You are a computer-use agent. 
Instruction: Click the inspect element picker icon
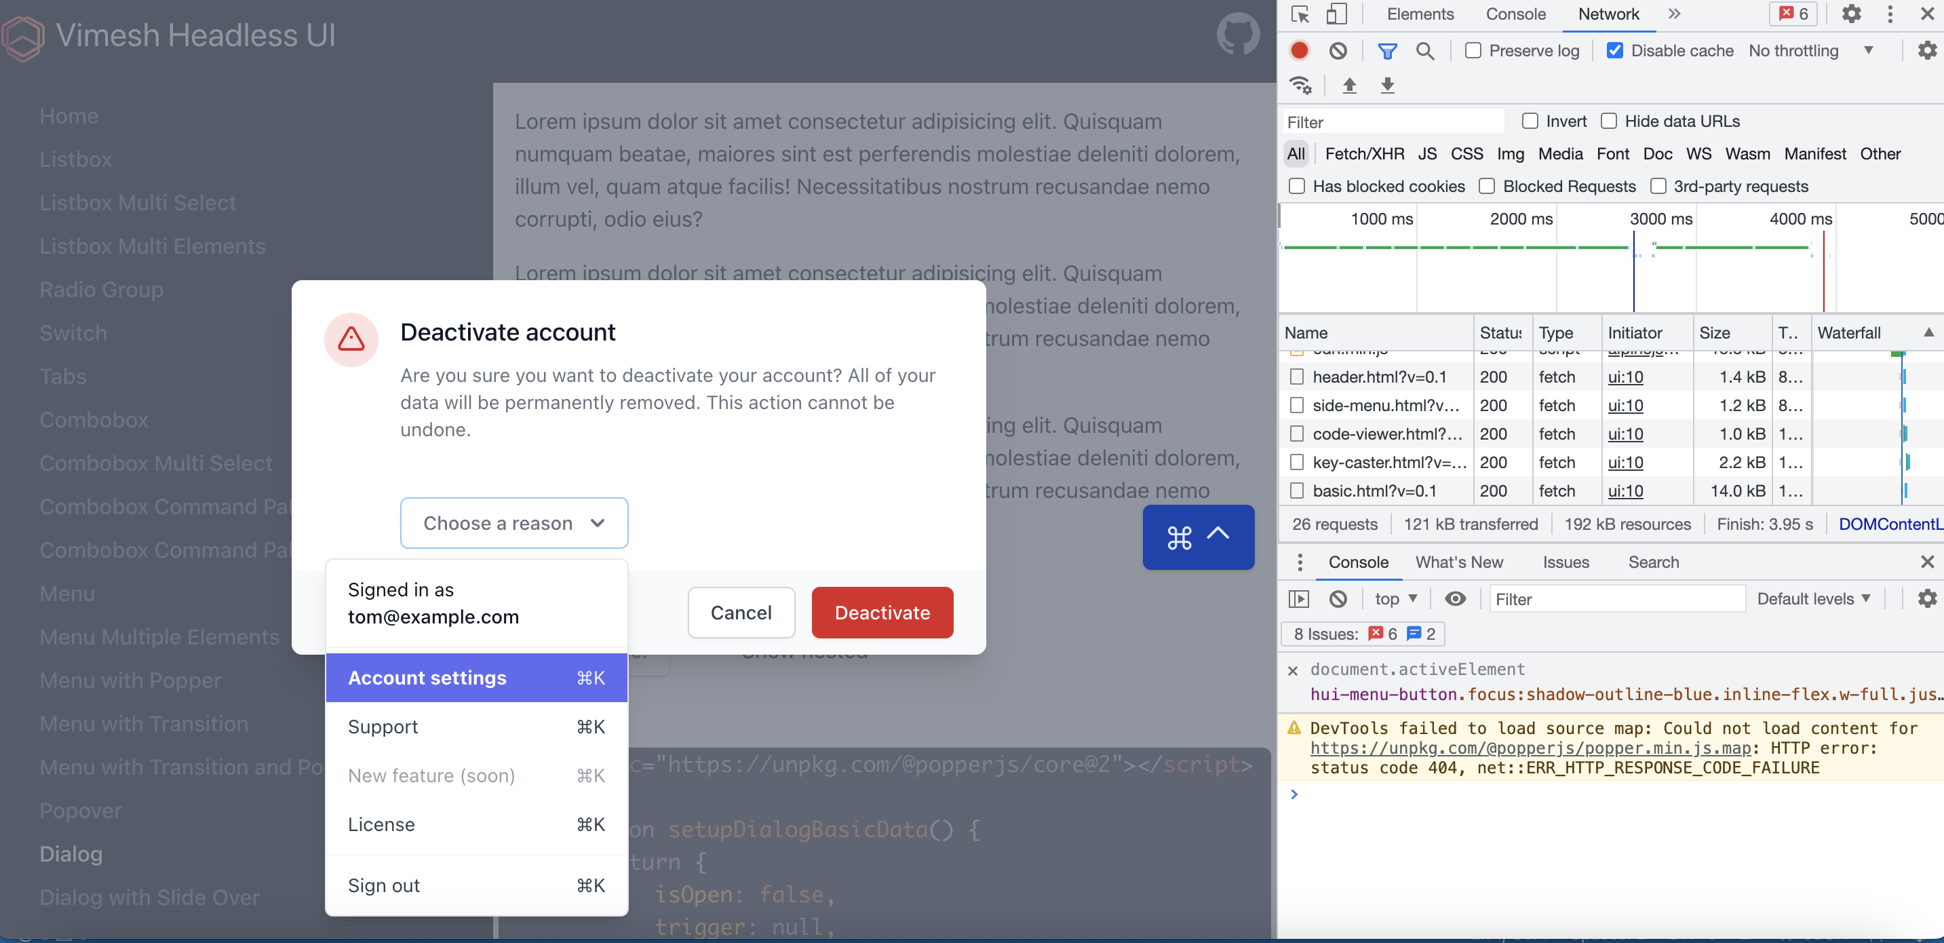(1300, 14)
